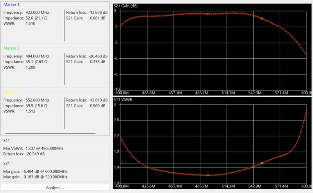This screenshot has height=193, width=313.
Task: Click Marker 3 VSWR value 1.512
Action: click(31, 111)
